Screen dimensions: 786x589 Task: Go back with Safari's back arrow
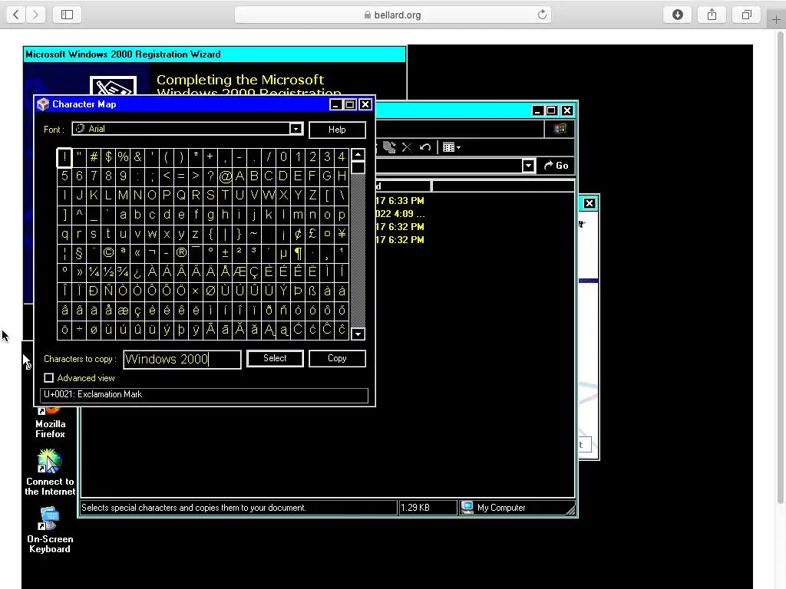[16, 15]
